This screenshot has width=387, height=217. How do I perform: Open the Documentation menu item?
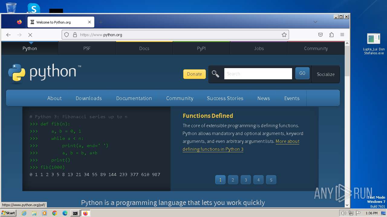point(134,98)
